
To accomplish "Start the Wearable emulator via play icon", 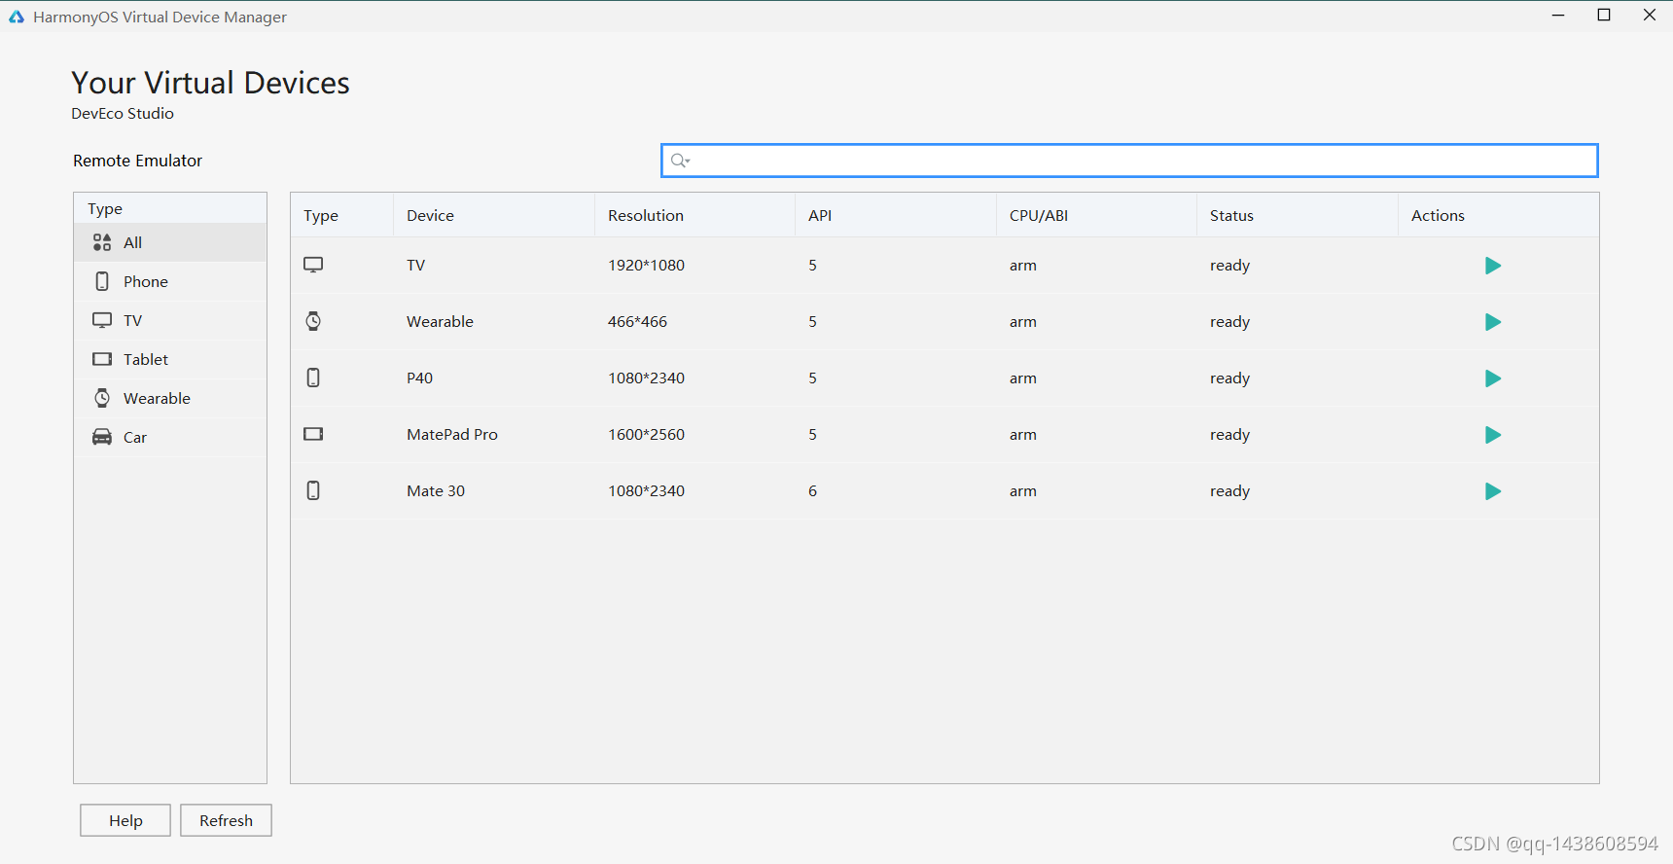I will pos(1493,322).
